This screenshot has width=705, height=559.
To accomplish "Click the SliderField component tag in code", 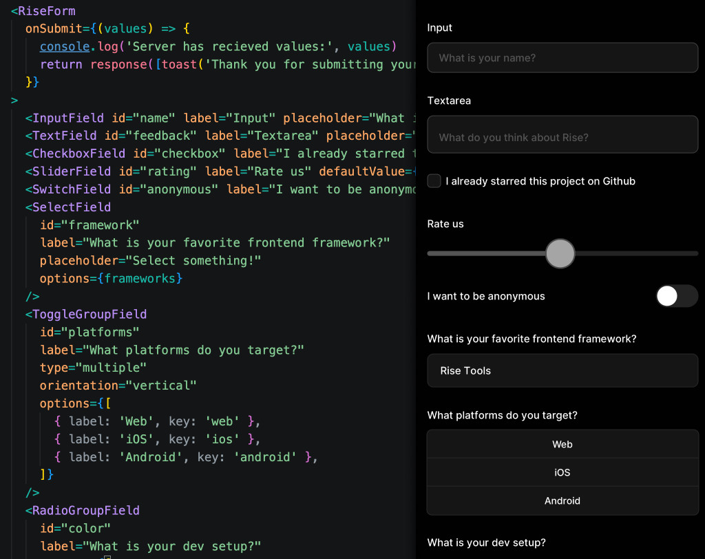I will coord(72,171).
